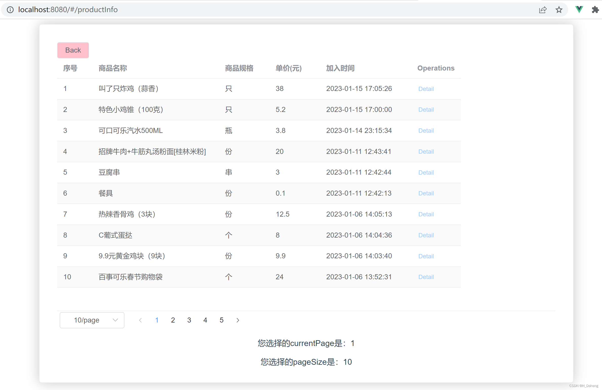Click product name 餐具

point(106,193)
